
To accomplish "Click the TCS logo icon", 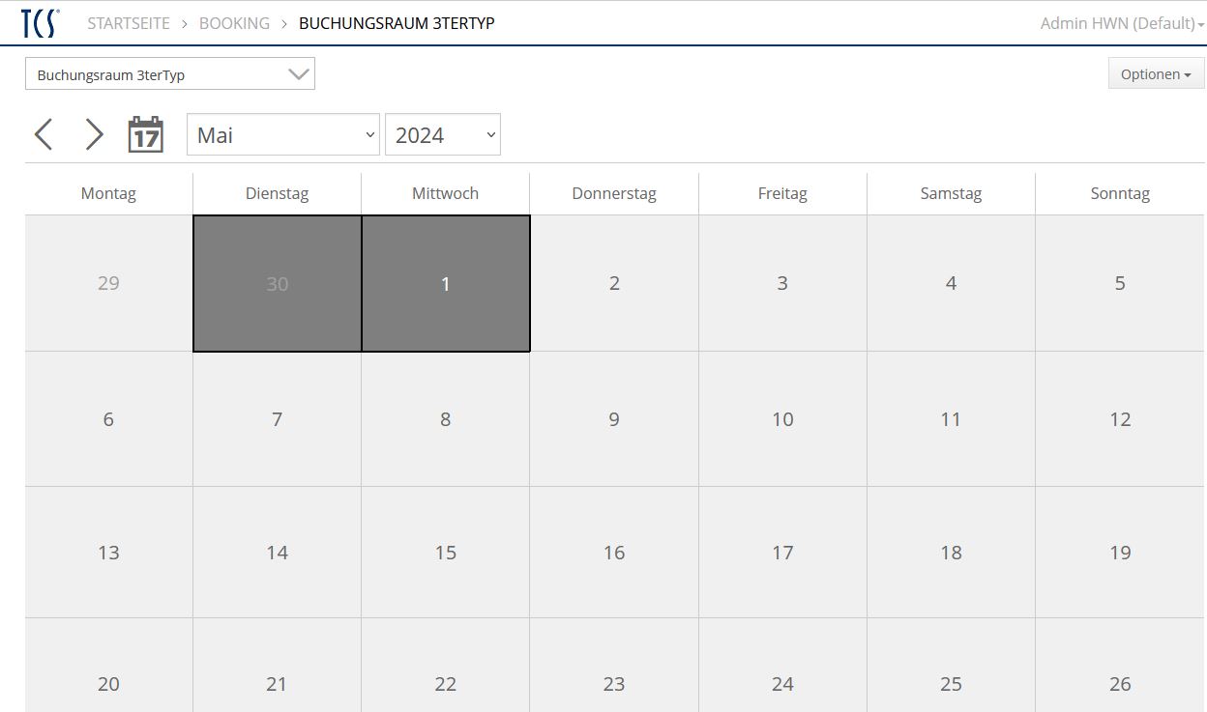I will (41, 23).
